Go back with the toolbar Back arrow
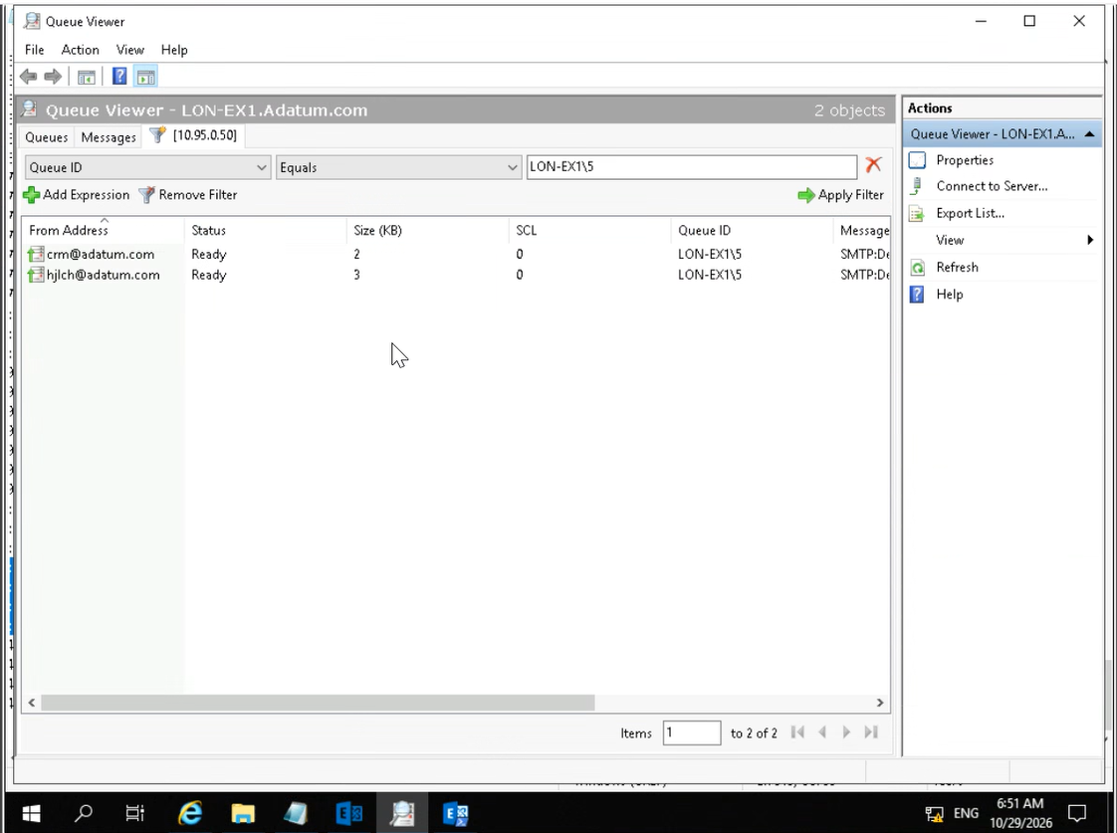The width and height of the screenshot is (1117, 833). pyautogui.click(x=29, y=77)
